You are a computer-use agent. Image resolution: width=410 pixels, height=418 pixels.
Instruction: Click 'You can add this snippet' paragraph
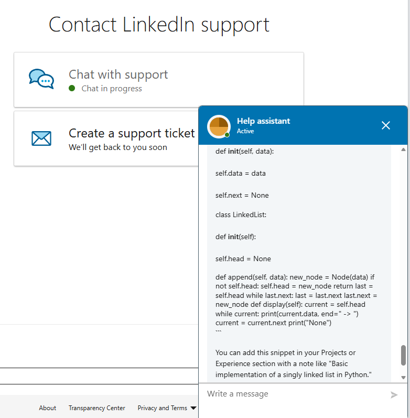294,363
